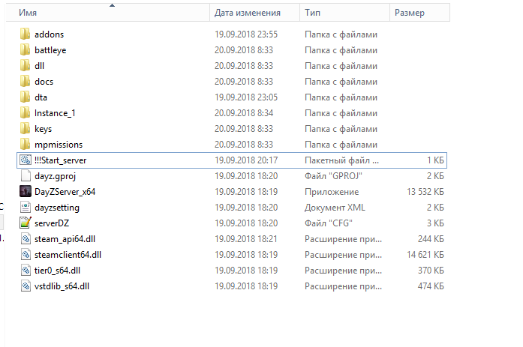Click the 19.09.2018 23:05 date of dta
Image resolution: width=523 pixels, height=347 pixels.
[246, 97]
